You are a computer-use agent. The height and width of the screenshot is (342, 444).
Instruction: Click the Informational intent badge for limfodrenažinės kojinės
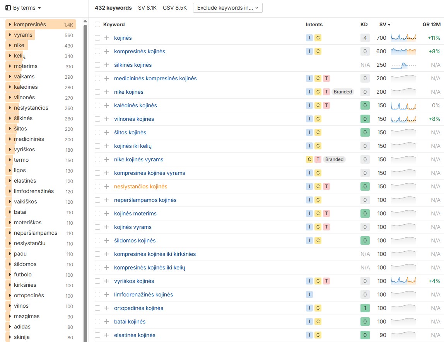point(309,295)
